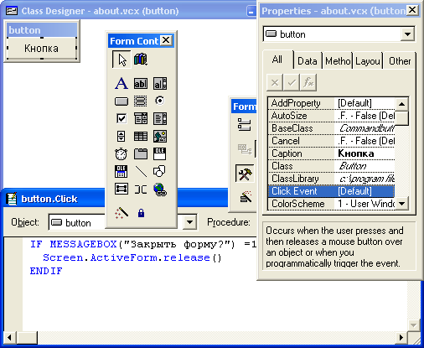Select the ColorScheme property row
This screenshot has width=424, height=348.
click(x=331, y=204)
